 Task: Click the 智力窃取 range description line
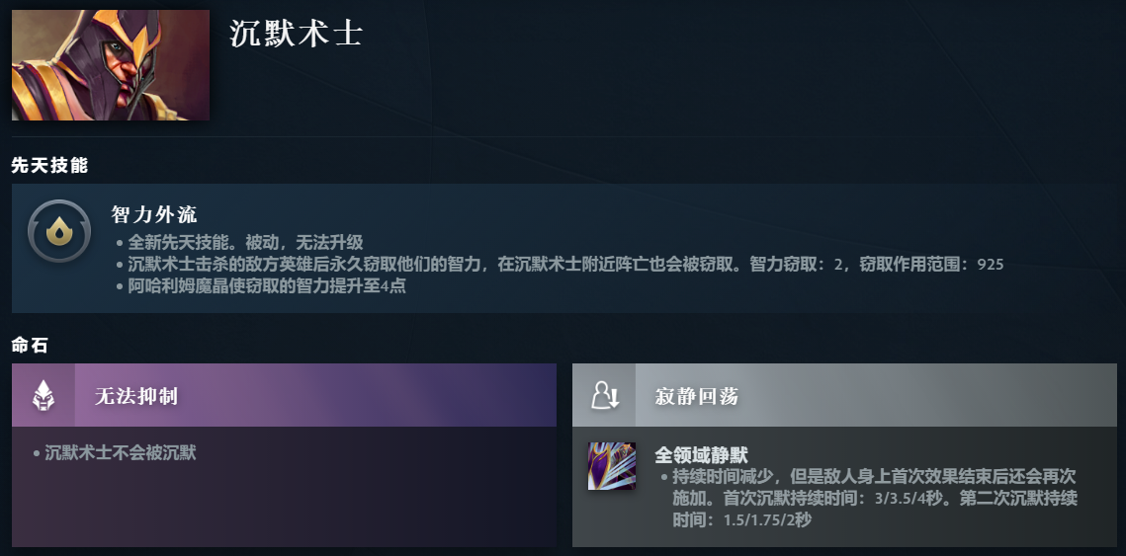565,264
